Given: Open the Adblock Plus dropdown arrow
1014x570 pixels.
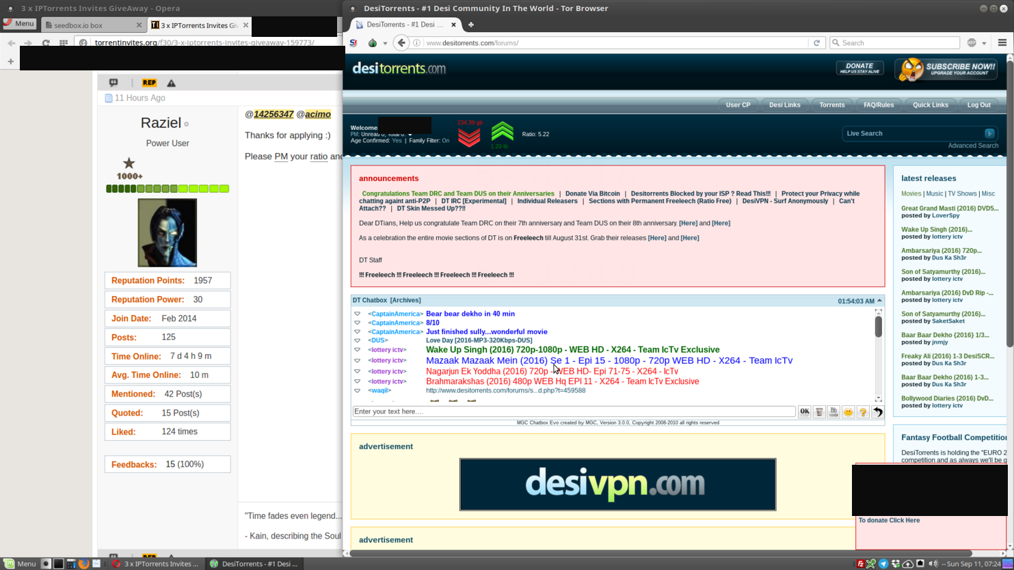Looking at the screenshot, I should (x=984, y=43).
